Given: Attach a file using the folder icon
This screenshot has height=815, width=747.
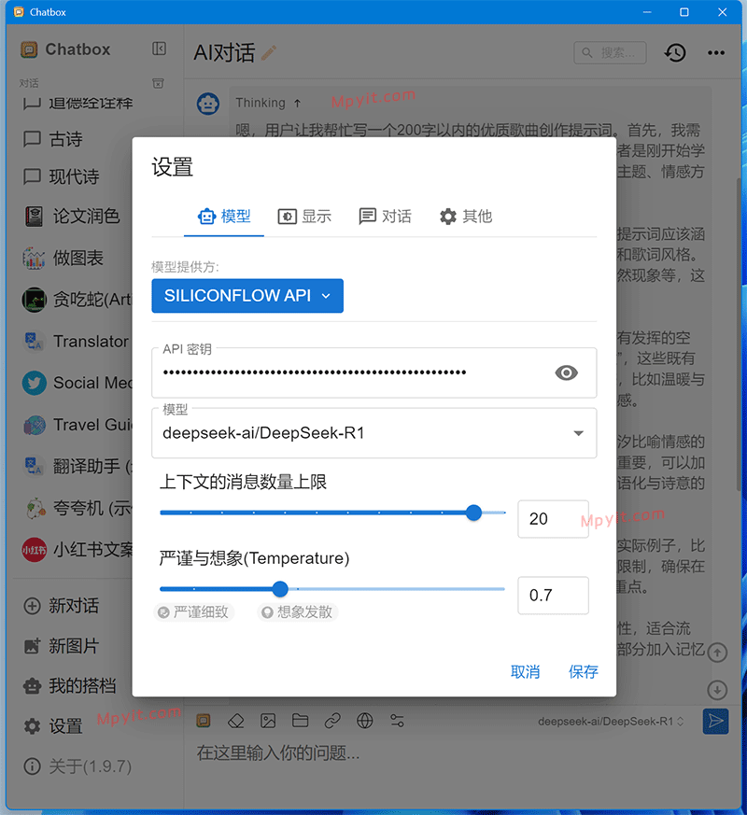Looking at the screenshot, I should [300, 721].
